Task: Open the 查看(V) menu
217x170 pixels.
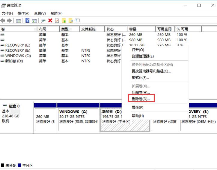Action: (40, 13)
